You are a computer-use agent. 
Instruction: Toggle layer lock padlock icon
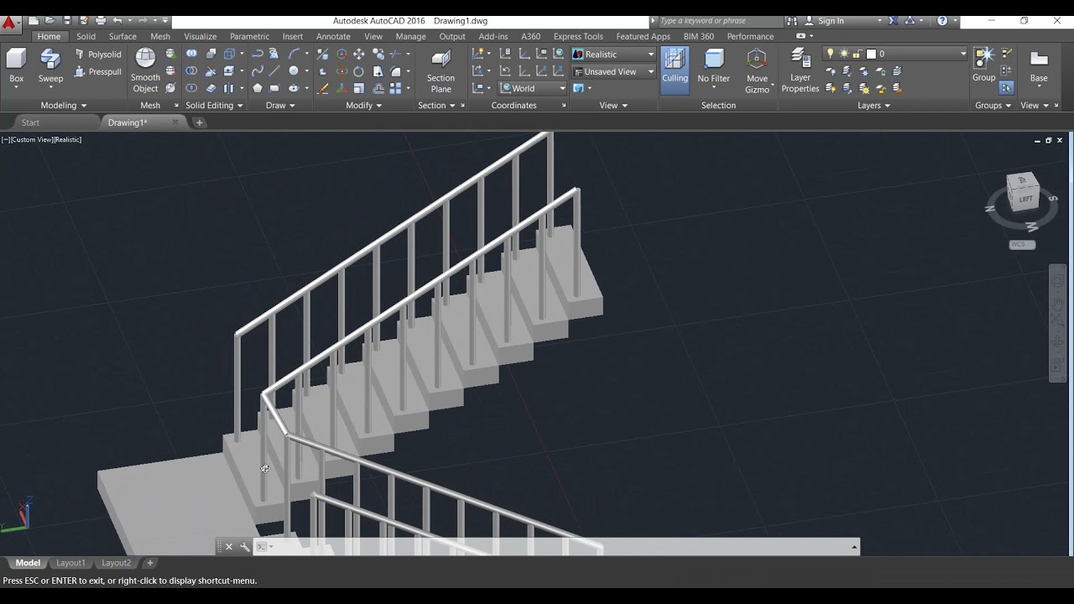[x=857, y=54]
